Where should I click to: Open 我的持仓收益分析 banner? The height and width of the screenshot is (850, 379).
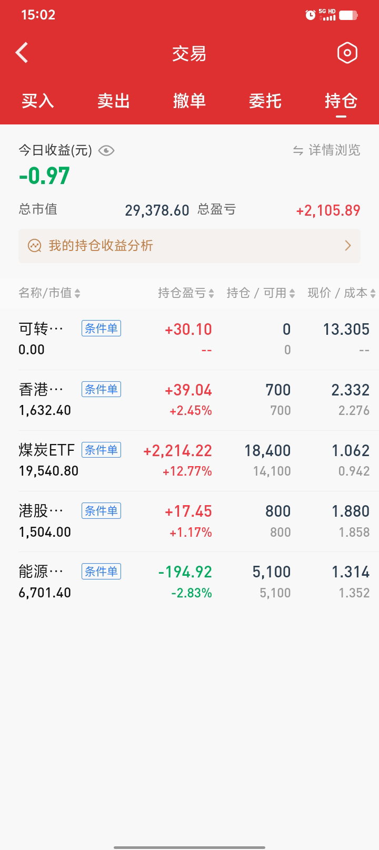101,246
